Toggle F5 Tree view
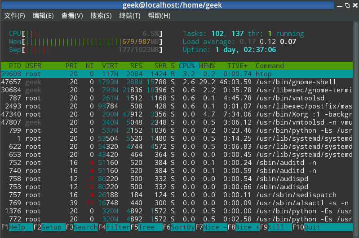359x238 pixels. [146, 227]
